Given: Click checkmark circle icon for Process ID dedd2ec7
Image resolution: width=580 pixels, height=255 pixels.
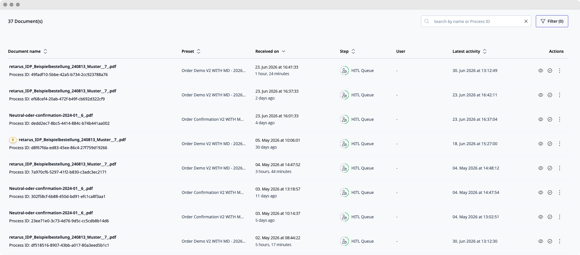Looking at the screenshot, I should [x=550, y=119].
